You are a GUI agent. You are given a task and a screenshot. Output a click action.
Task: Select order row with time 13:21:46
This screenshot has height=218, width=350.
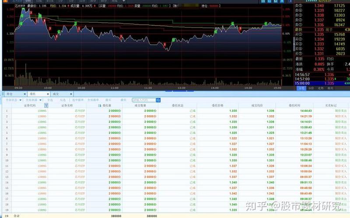[176, 133]
